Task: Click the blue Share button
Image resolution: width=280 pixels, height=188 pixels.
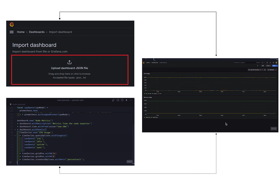Action: [x=274, y=66]
